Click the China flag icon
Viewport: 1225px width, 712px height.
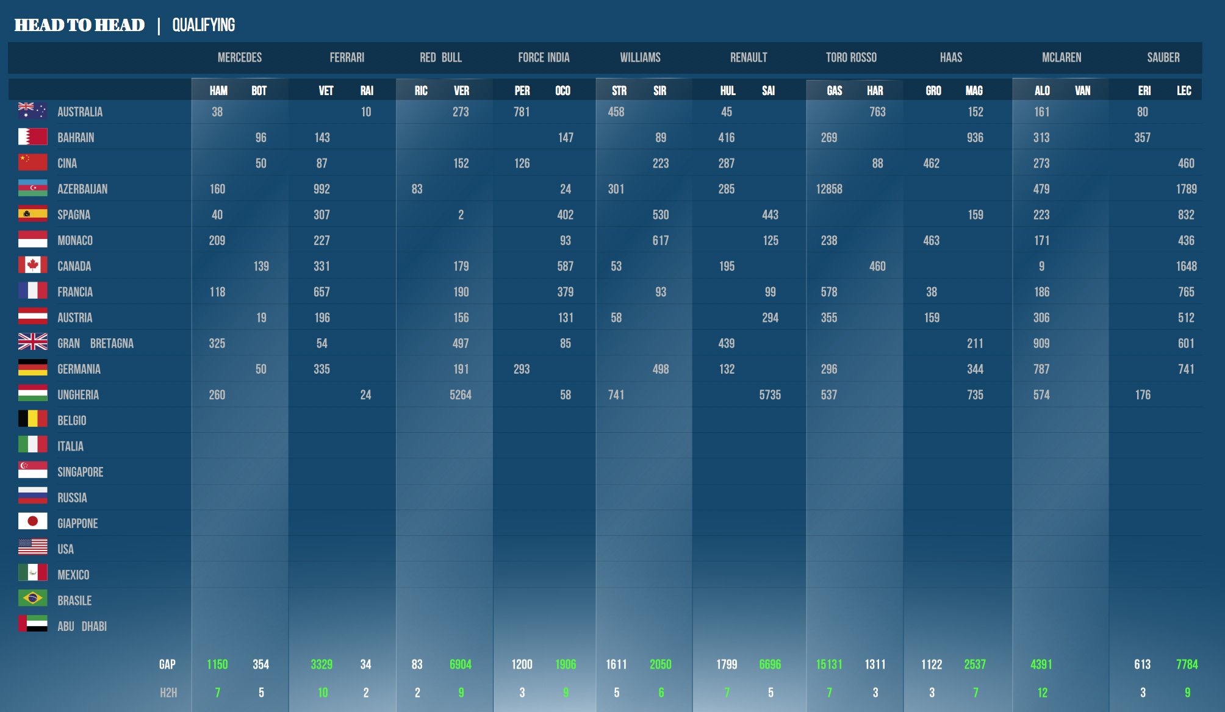point(33,162)
